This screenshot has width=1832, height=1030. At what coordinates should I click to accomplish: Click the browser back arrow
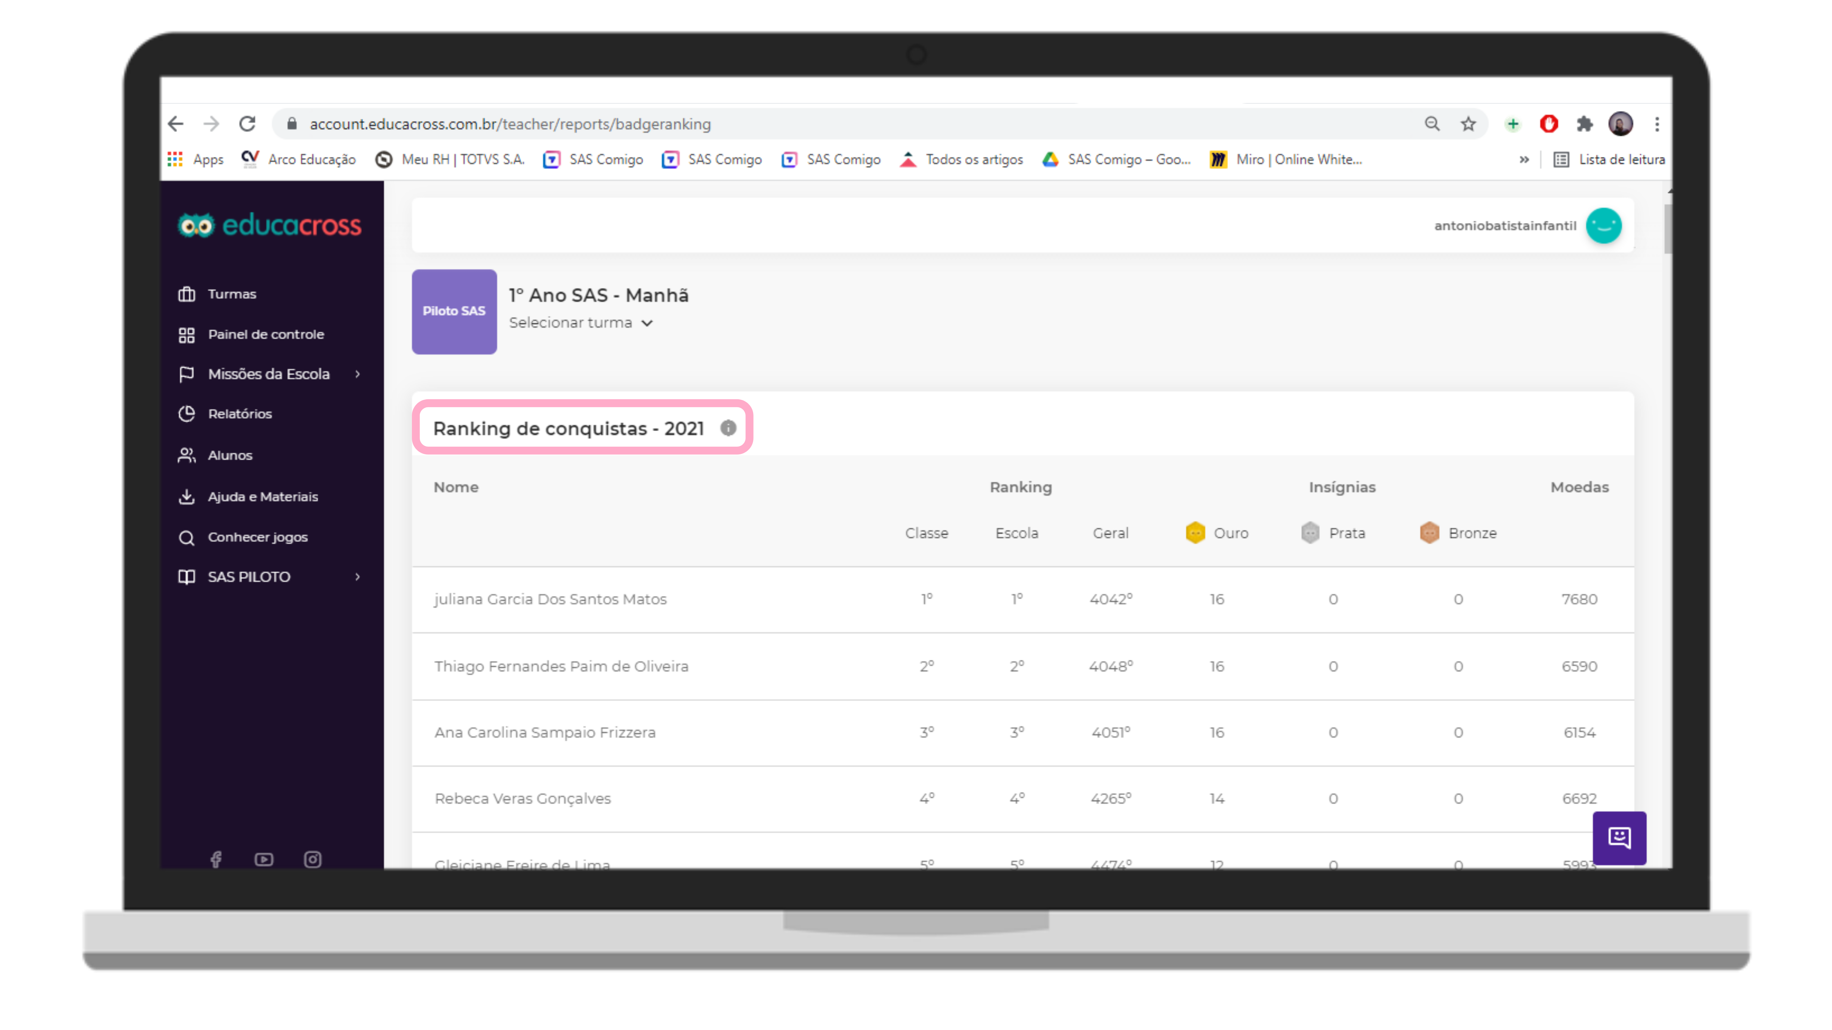pyautogui.click(x=176, y=124)
